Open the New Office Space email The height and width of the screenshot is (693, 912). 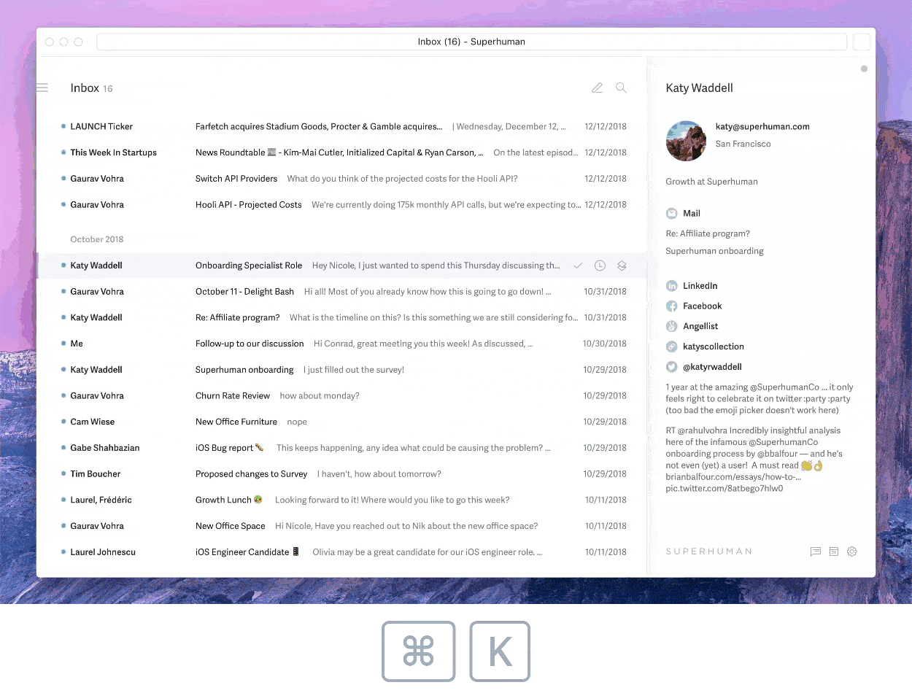tap(341, 526)
